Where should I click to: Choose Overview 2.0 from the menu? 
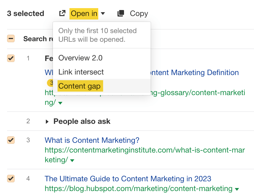[x=80, y=58]
